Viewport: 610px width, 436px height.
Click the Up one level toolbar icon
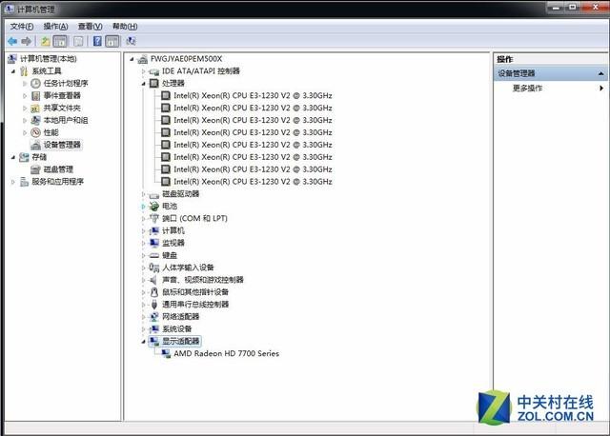click(45, 42)
